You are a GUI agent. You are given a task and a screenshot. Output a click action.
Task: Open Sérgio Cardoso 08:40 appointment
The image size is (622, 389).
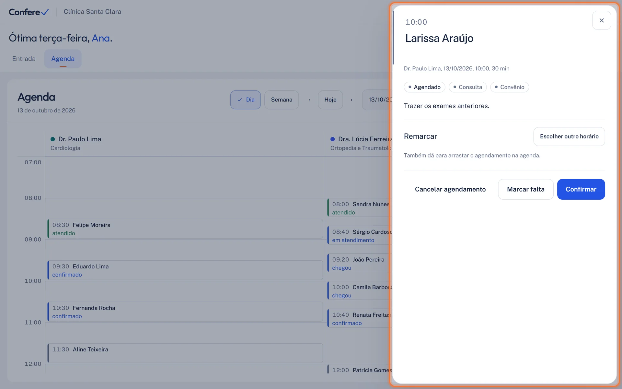(360, 236)
